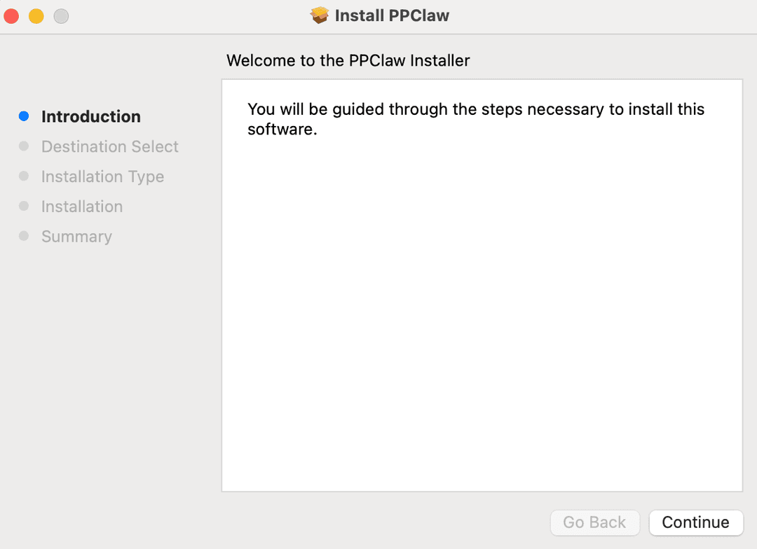Click the yellow minimize button
The width and height of the screenshot is (757, 549).
pos(38,14)
